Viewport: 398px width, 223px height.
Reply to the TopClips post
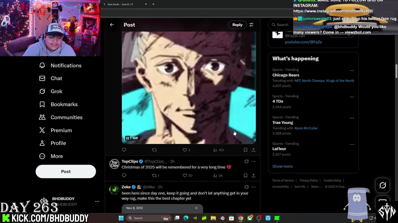click(x=124, y=176)
